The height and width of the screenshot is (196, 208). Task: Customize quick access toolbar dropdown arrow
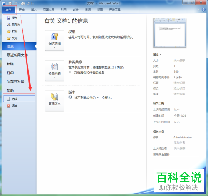pyautogui.click(x=33, y=3)
